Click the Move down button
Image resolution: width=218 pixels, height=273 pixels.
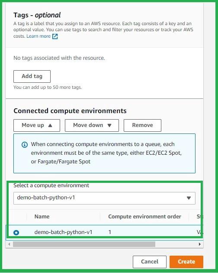(92, 125)
